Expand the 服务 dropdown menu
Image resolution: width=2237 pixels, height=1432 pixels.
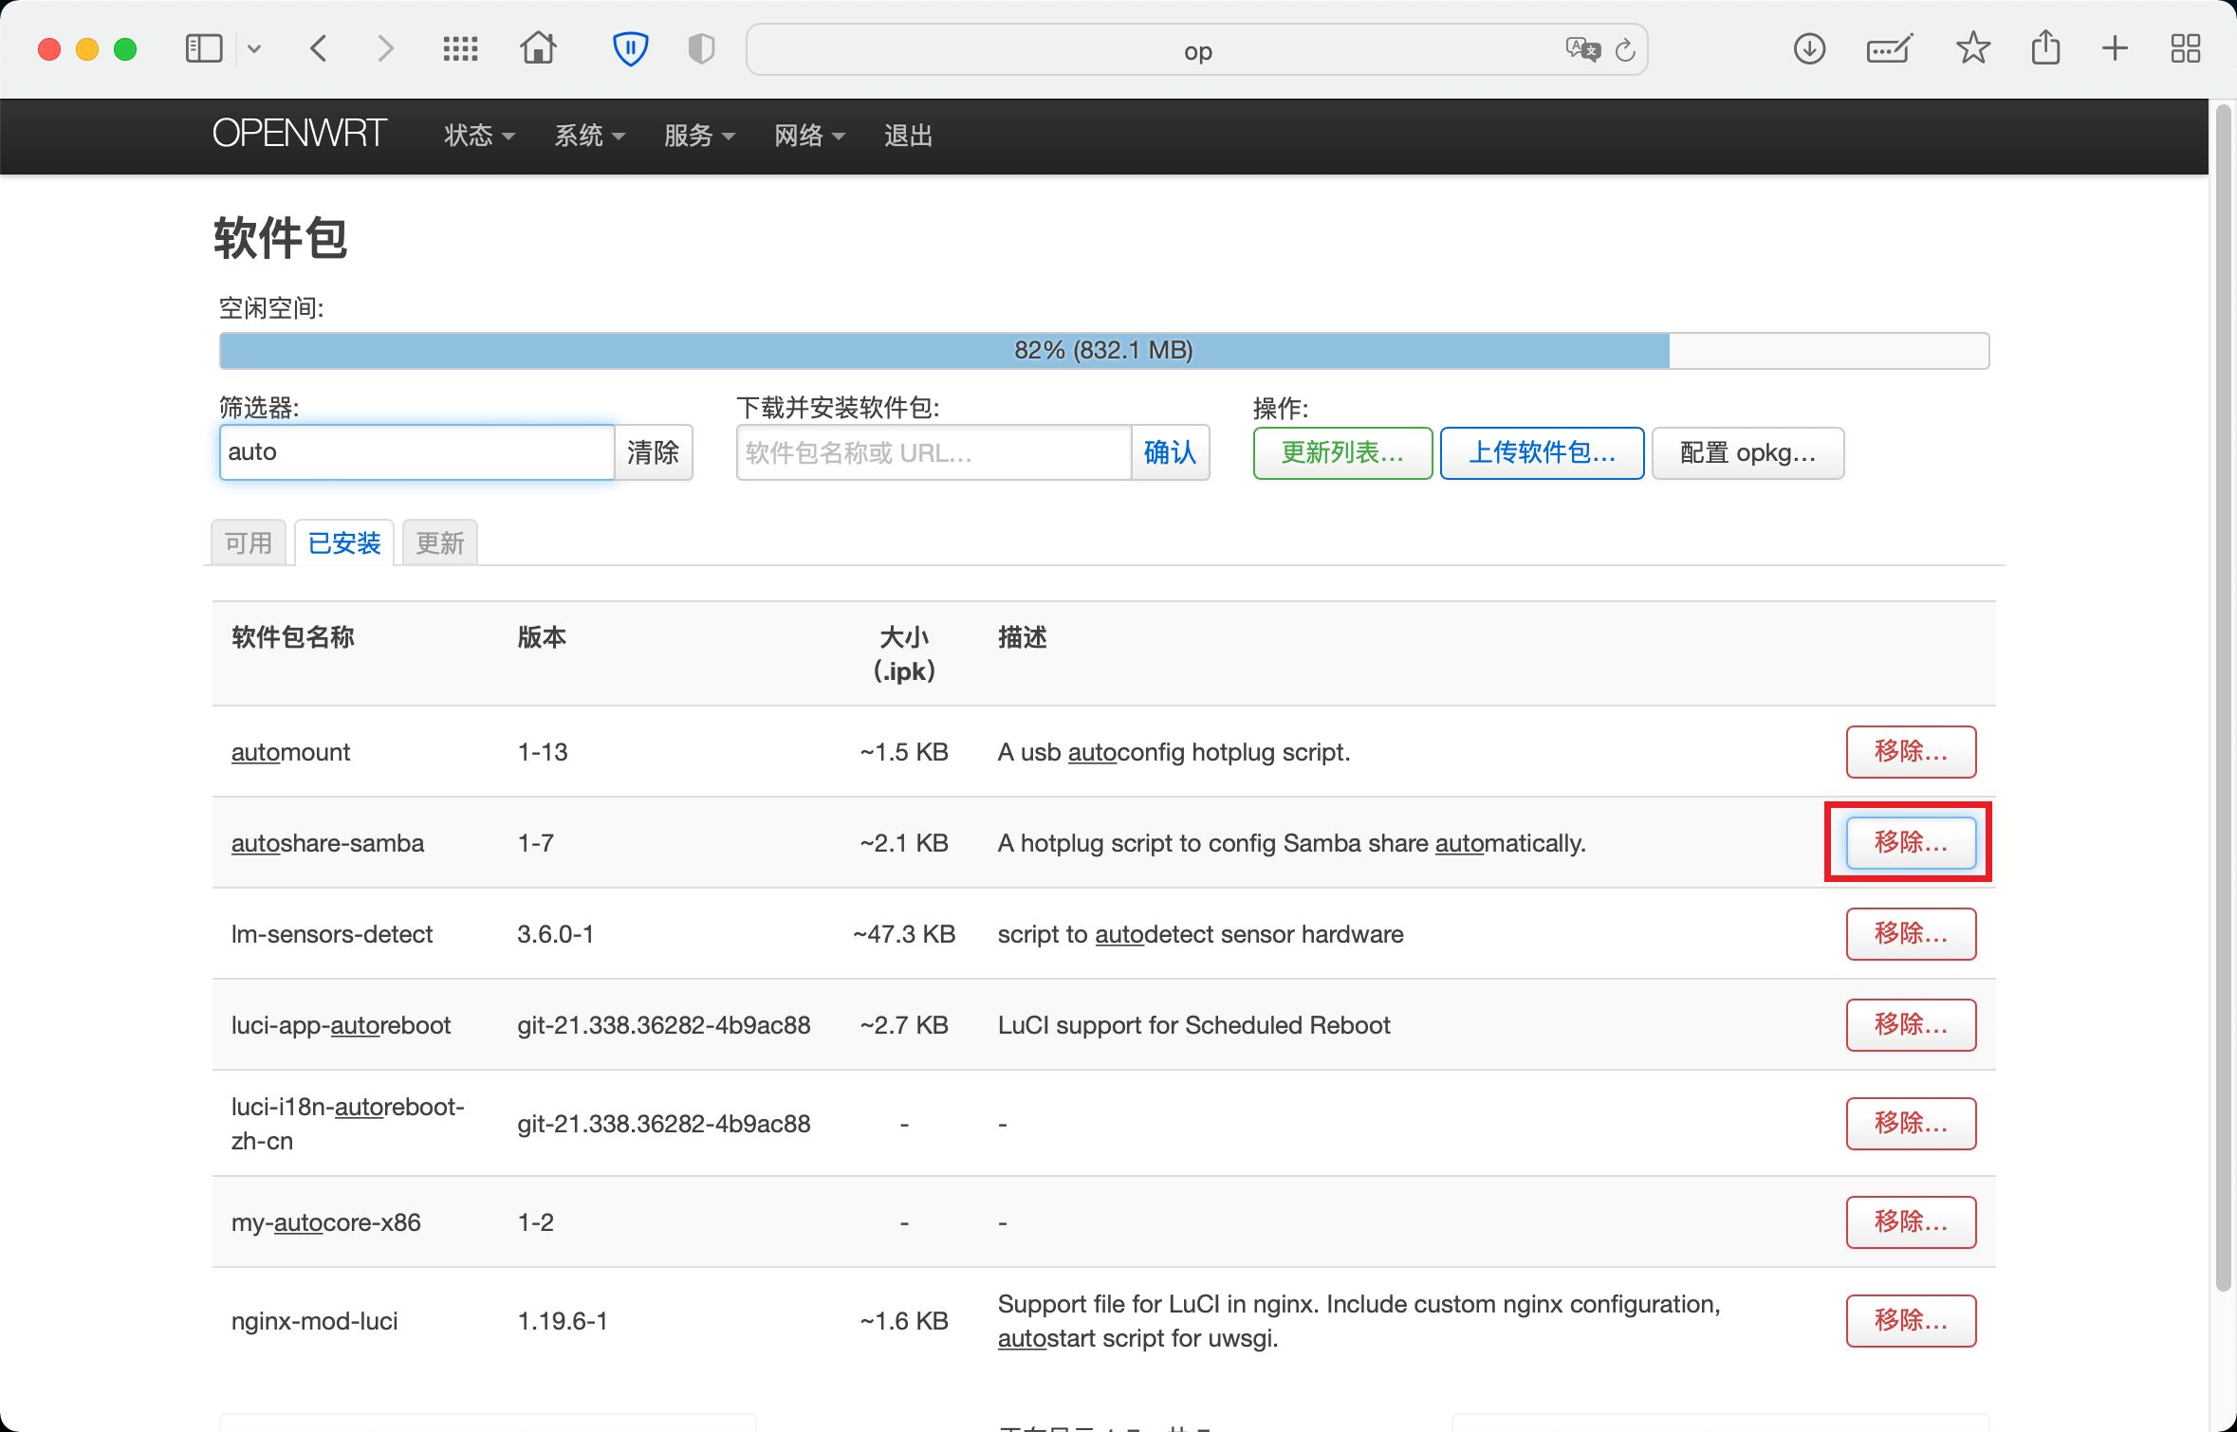(x=699, y=136)
